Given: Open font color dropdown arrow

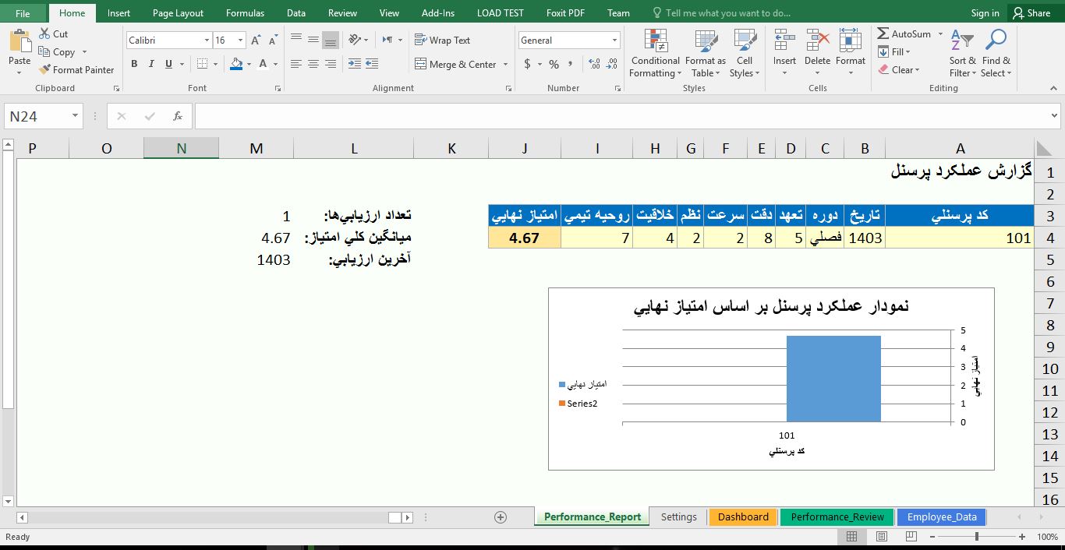Looking at the screenshot, I should click(275, 64).
